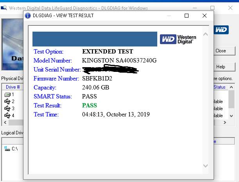The width and height of the screenshot is (239, 182).
Task: Select USB drive 4 icon
Action: tap(7, 116)
